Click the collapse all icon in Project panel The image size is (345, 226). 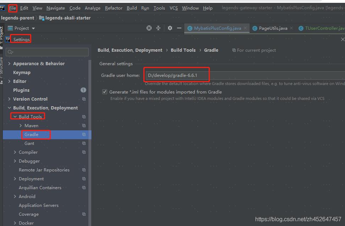[x=158, y=28]
